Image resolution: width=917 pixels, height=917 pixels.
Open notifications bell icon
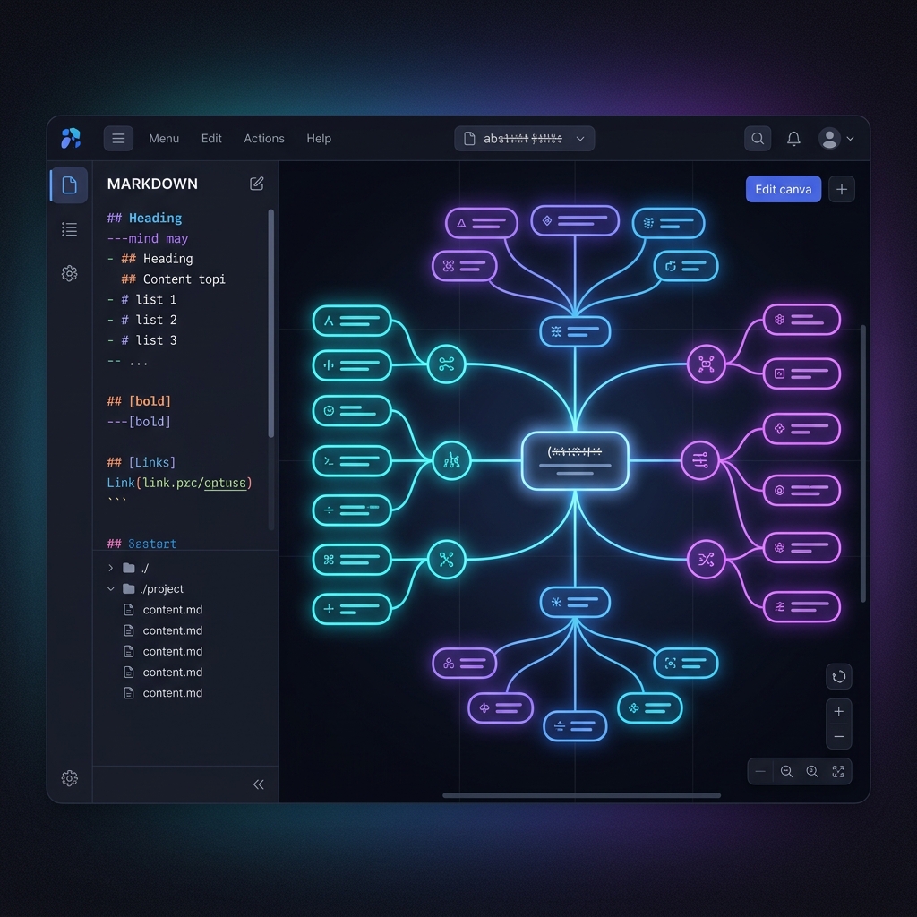click(793, 139)
